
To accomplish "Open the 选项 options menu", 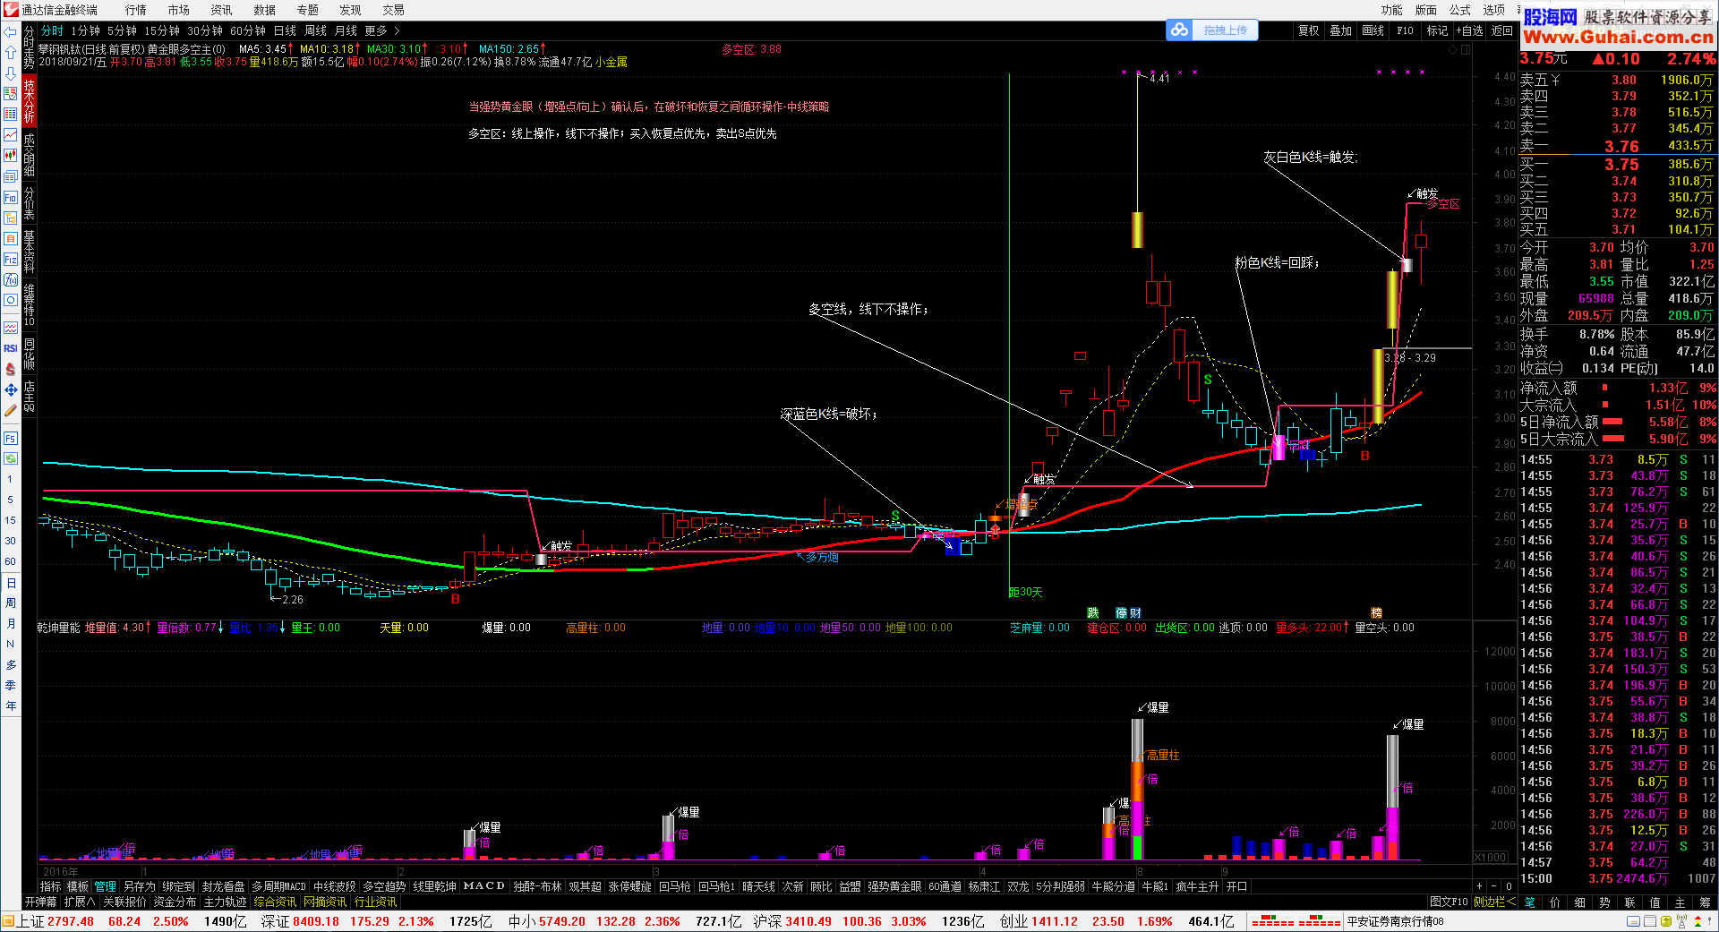I will click(x=1493, y=10).
